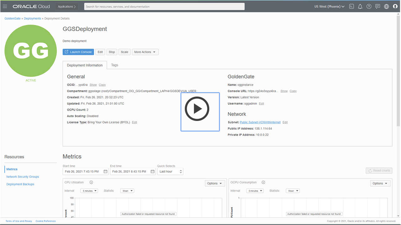
Task: Open Cloud Shell from the header
Action: pyautogui.click(x=352, y=7)
